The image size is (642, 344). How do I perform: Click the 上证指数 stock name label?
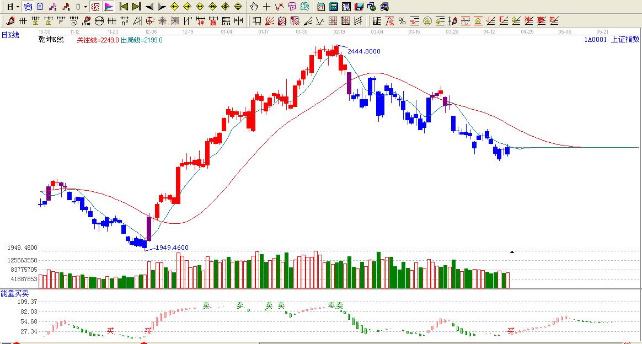(x=625, y=39)
